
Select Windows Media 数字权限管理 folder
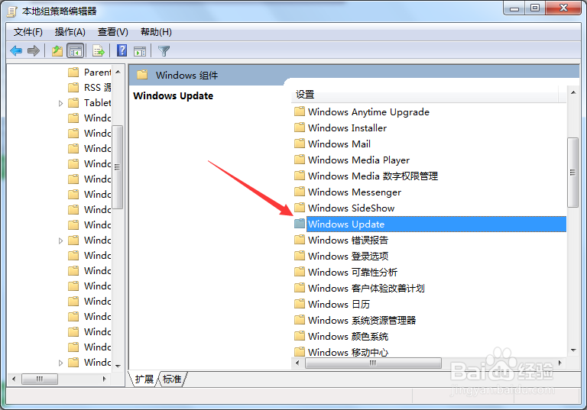point(373,176)
